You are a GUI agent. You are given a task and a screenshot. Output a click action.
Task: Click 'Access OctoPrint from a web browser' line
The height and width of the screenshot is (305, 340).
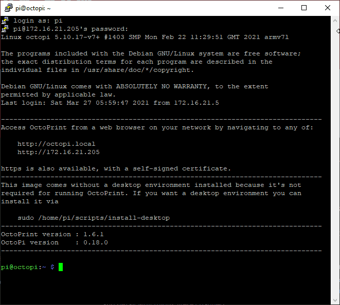157,127
